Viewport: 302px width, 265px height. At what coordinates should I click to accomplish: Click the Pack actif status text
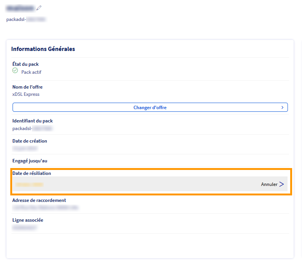pyautogui.click(x=31, y=72)
